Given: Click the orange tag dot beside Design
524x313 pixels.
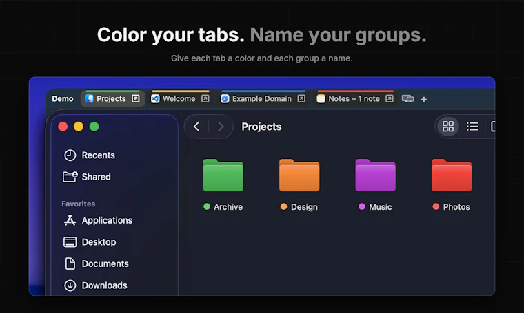Looking at the screenshot, I should click(284, 206).
